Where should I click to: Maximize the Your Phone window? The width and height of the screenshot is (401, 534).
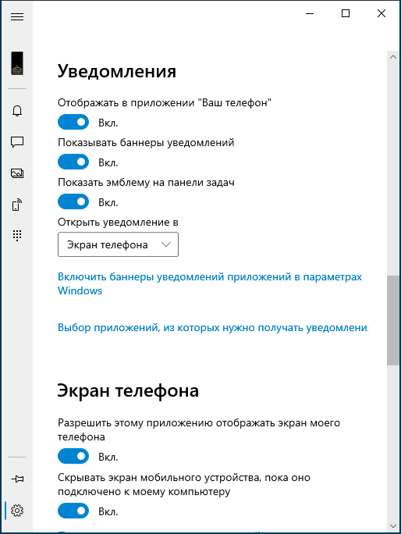tap(346, 13)
